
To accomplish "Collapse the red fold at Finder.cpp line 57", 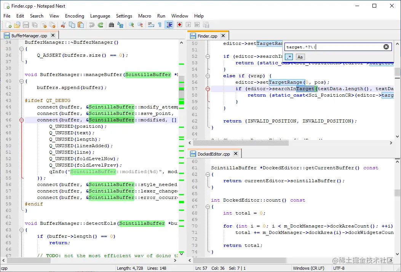I will 208,89.
